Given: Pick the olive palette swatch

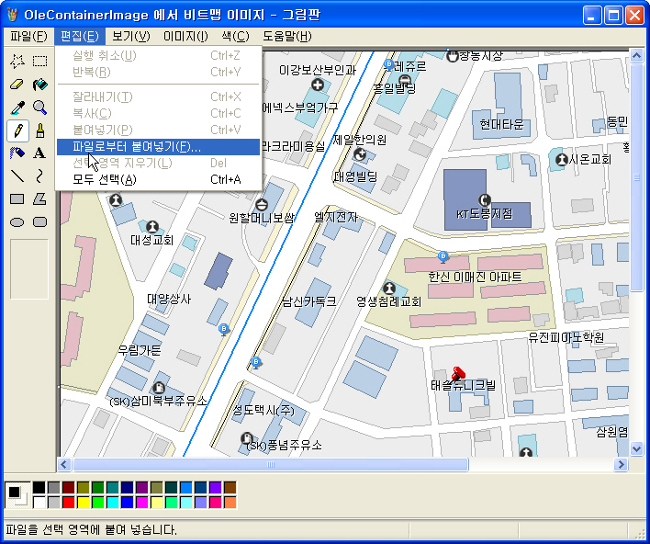Looking at the screenshot, I should (x=84, y=488).
